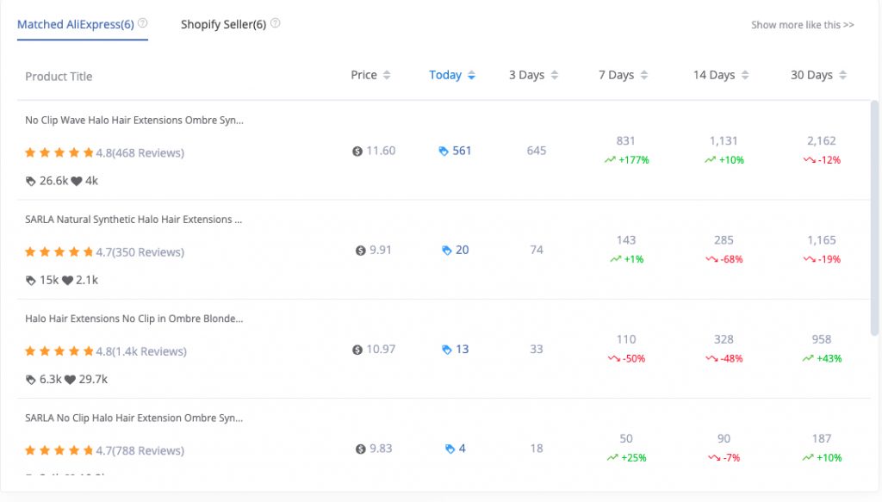Click the dollar icon beside price 9.91

click(x=361, y=251)
